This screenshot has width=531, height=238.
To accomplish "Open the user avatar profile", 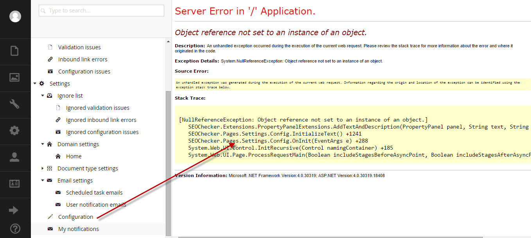I will (15, 16).
